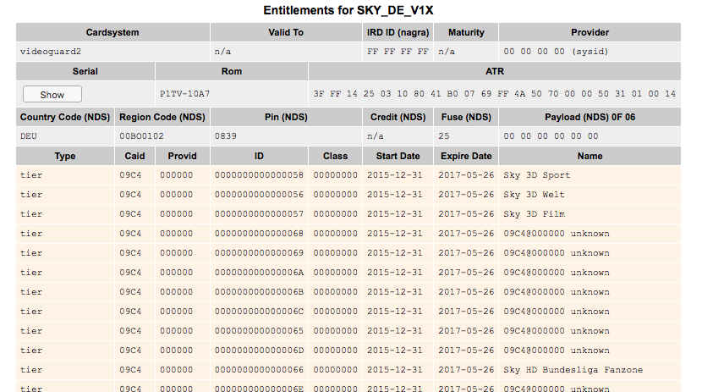Select the Sky 3D Sport entry
Screen dimensions: 713x392
[x=537, y=175]
